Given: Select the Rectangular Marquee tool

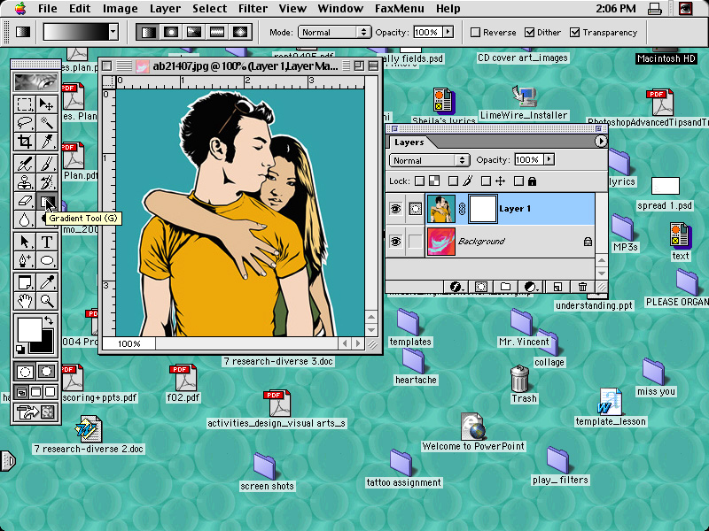Looking at the screenshot, I should tap(25, 104).
